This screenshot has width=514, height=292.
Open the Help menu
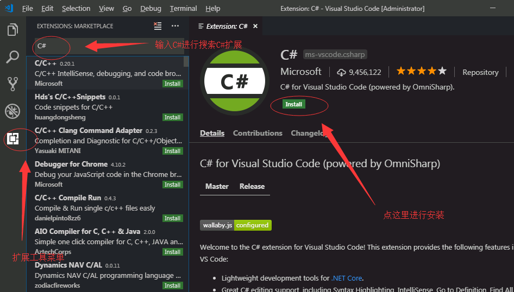coord(213,9)
